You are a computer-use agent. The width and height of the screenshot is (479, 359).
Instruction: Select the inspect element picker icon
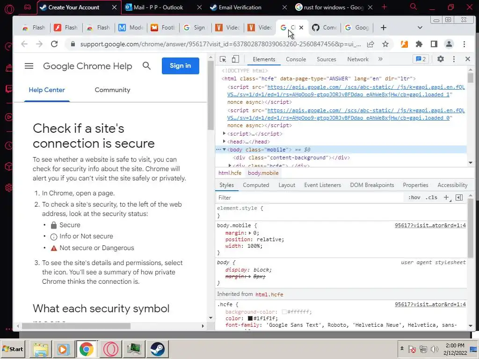coord(223,59)
